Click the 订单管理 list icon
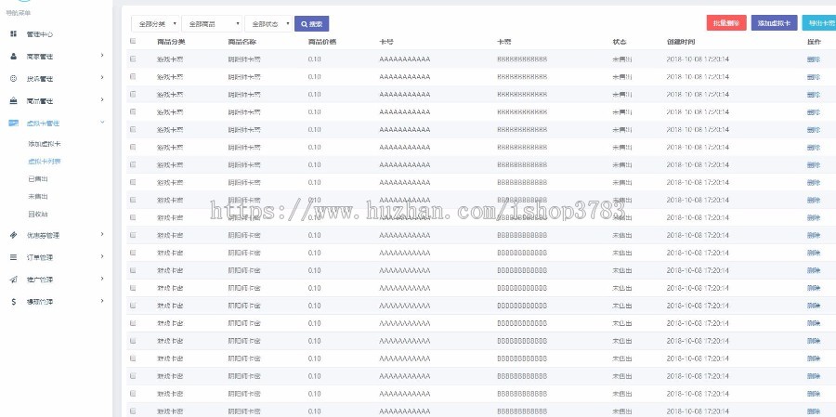This screenshot has width=836, height=417. 13,257
